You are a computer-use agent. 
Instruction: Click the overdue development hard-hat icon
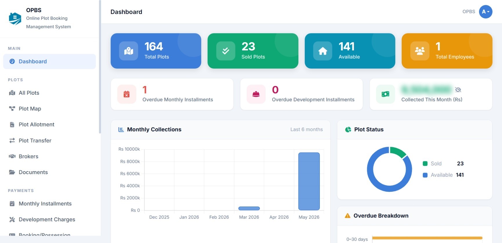click(x=256, y=94)
